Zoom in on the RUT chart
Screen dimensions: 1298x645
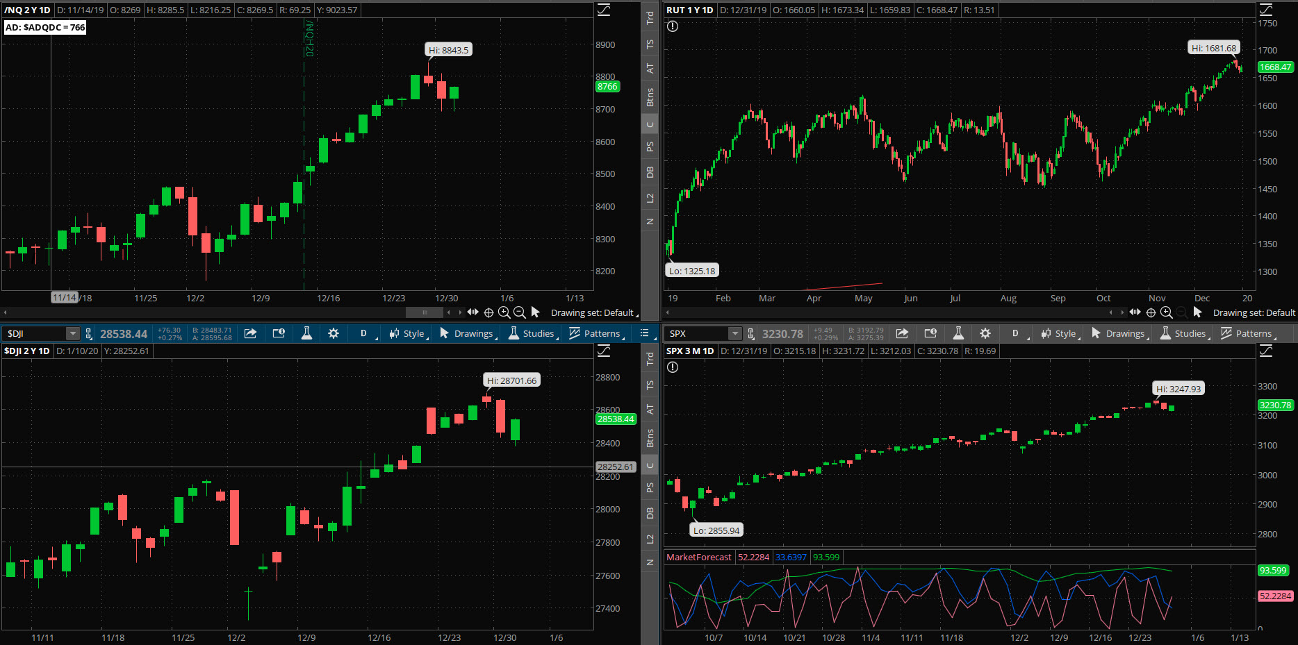(1167, 312)
